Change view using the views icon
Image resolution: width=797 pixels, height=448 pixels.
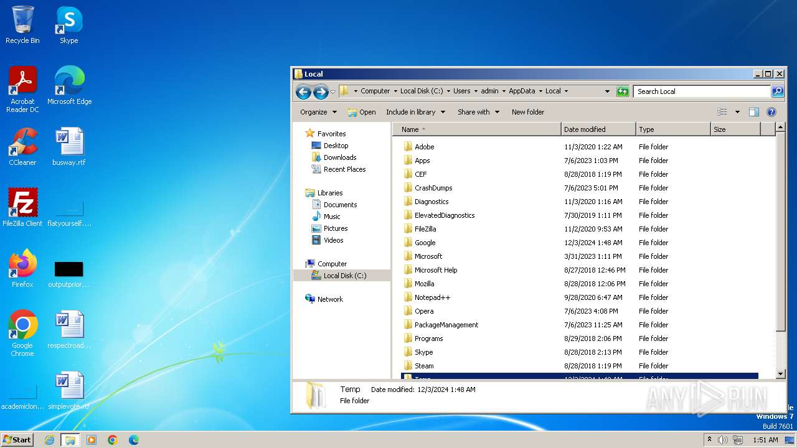coord(722,112)
